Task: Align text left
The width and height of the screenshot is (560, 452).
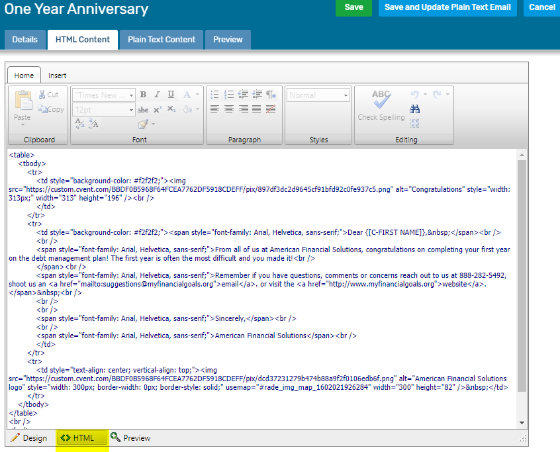Action: pyautogui.click(x=214, y=109)
